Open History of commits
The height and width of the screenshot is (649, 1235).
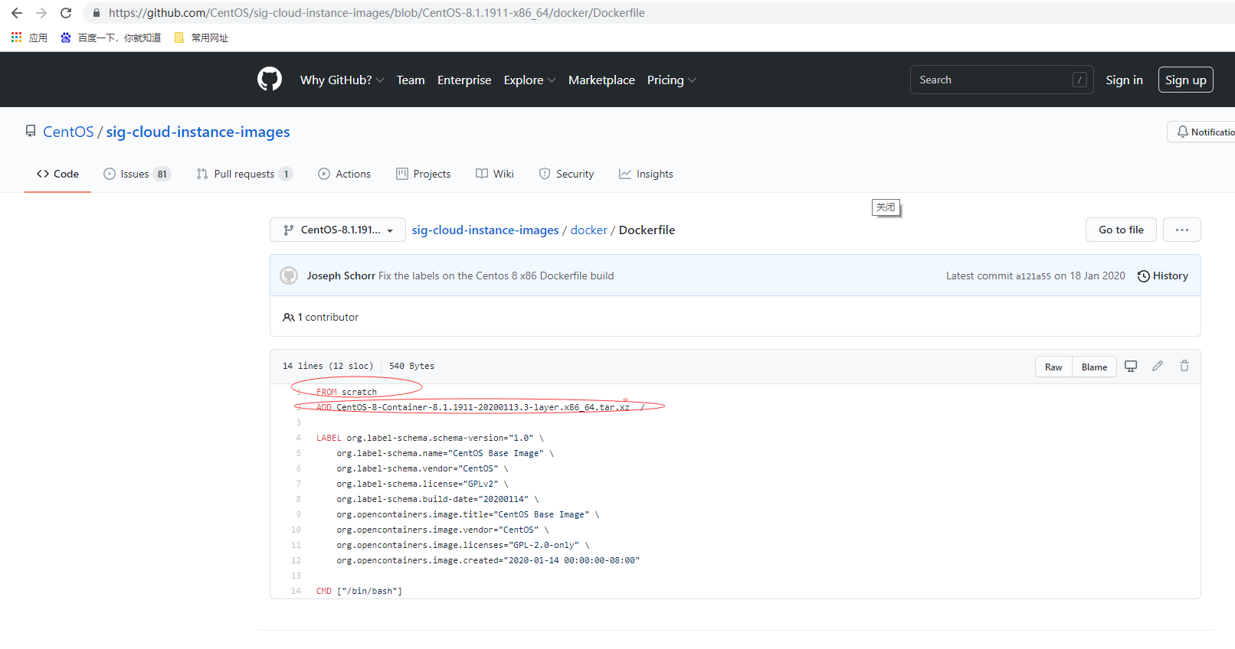tap(1163, 276)
